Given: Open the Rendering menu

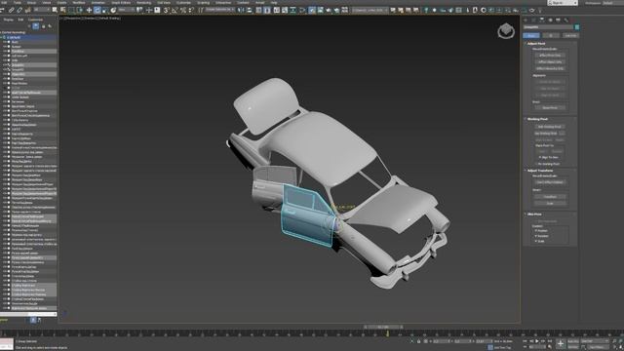Looking at the screenshot, I should pos(143,3).
